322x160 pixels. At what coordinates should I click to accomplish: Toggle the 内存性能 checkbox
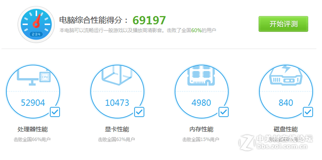click(224, 112)
